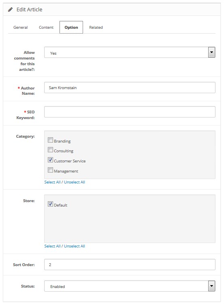Click Select All under Category

[52, 182]
